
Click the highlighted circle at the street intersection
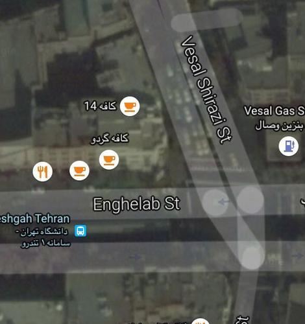pyautogui.click(x=250, y=200)
